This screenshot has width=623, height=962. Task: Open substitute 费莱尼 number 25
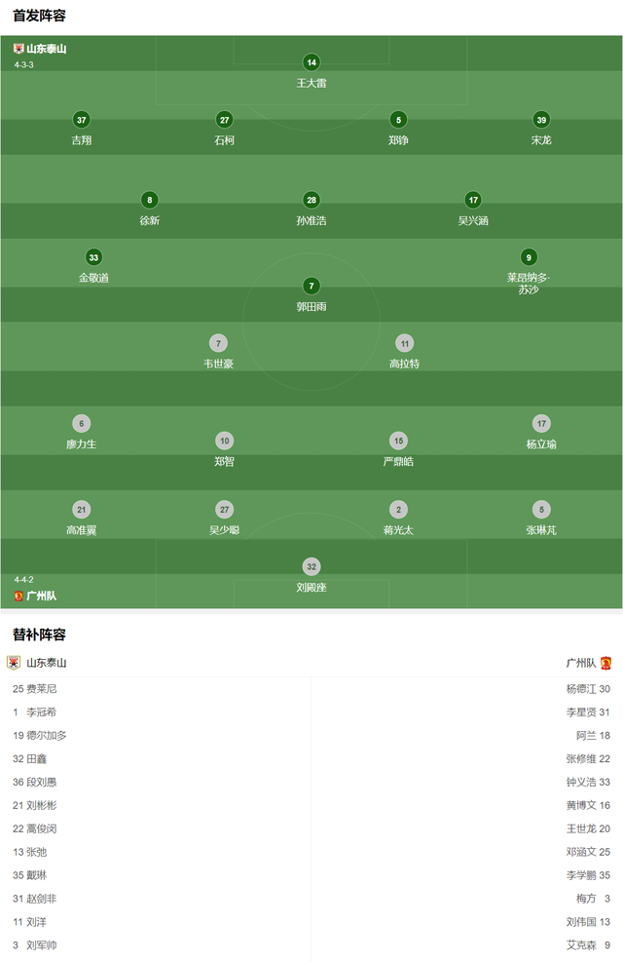[35, 689]
